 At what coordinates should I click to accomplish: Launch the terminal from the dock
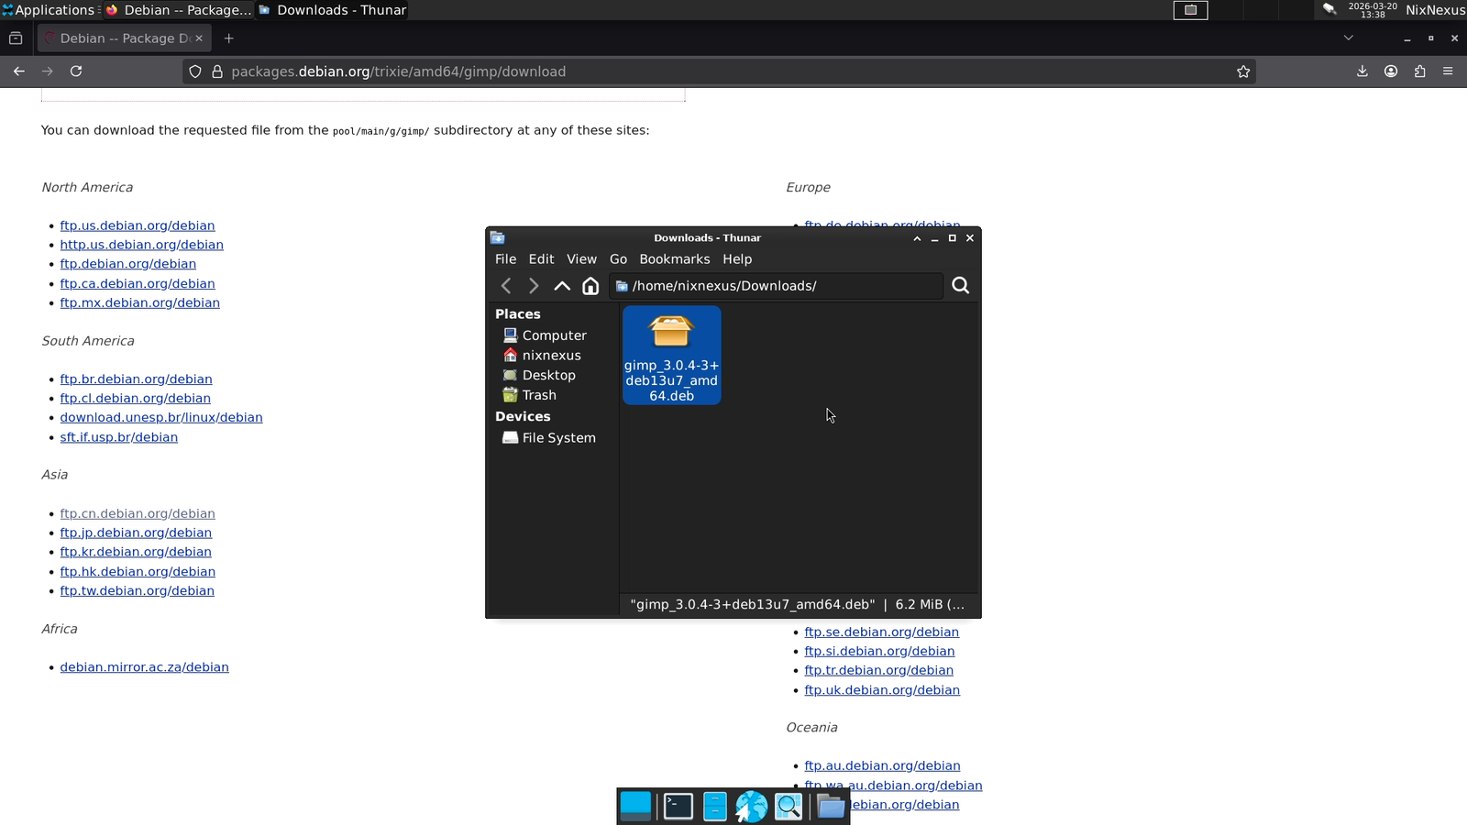[678, 807]
